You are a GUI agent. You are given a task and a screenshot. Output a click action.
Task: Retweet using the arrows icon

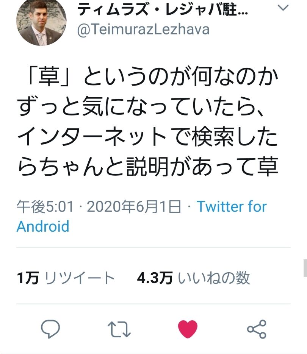(x=119, y=329)
